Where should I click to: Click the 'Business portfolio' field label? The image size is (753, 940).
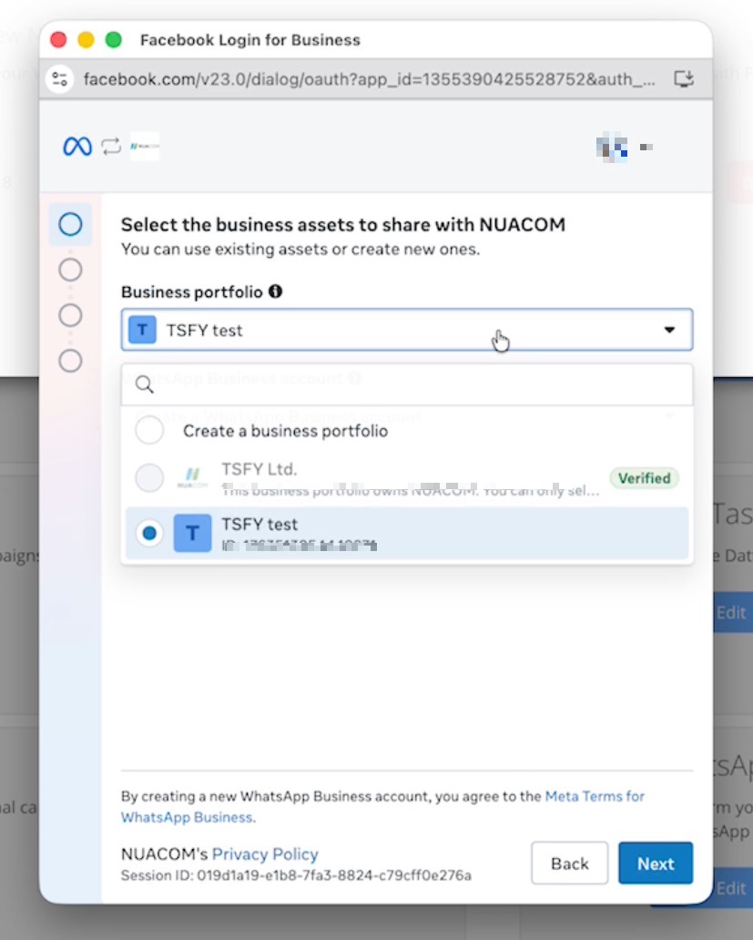point(192,292)
